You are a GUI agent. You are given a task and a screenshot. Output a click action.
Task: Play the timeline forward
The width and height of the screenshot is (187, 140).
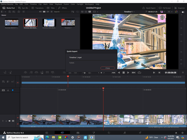[x=128, y=72]
